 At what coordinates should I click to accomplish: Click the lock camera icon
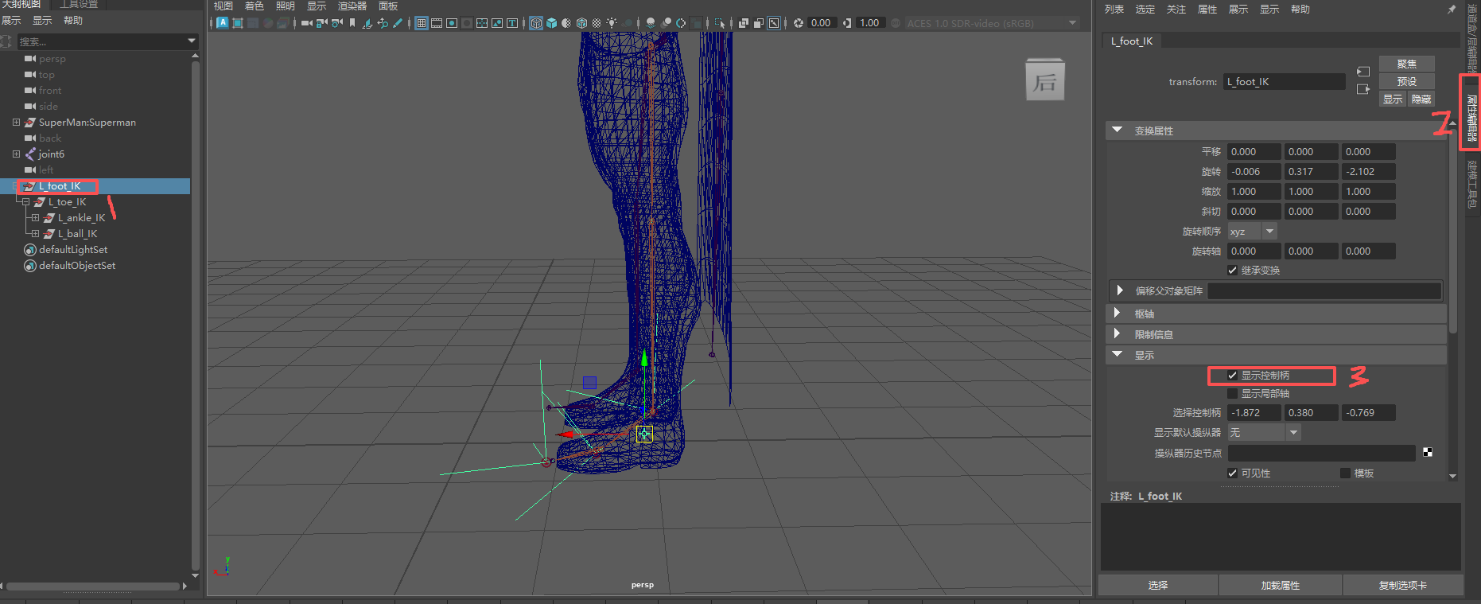tap(321, 23)
